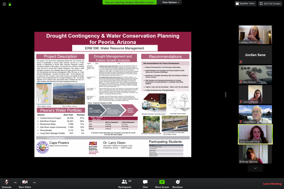Open the Reactions menu
284x189 pixels.
tap(177, 184)
